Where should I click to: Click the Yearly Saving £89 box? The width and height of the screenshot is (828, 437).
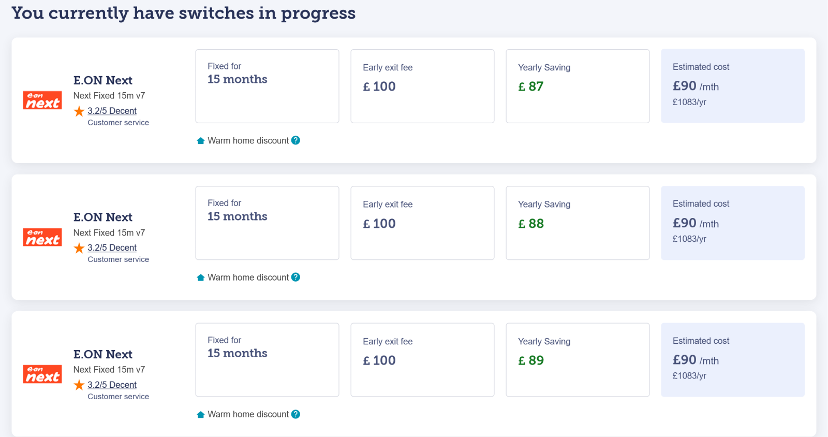[x=578, y=360]
